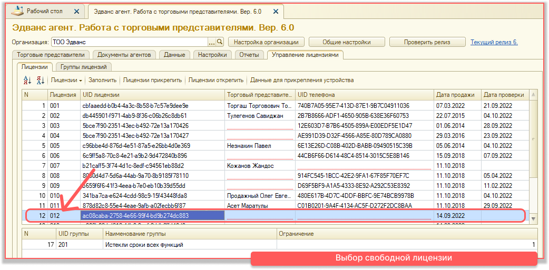Viewport: 549px width, 270px height.
Task: Select UID ac08caba-2758-4e66-99f4-bd9b274dc883
Action: coord(153,215)
